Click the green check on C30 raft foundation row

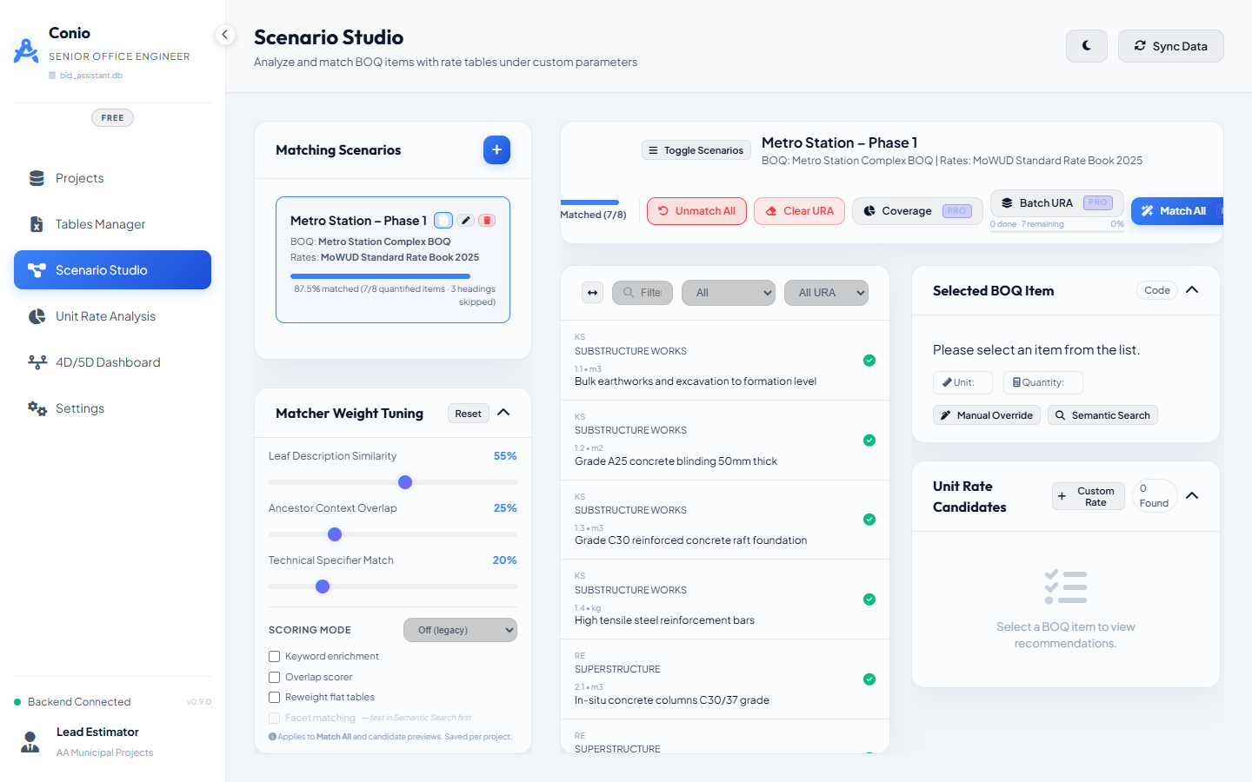[x=869, y=520]
